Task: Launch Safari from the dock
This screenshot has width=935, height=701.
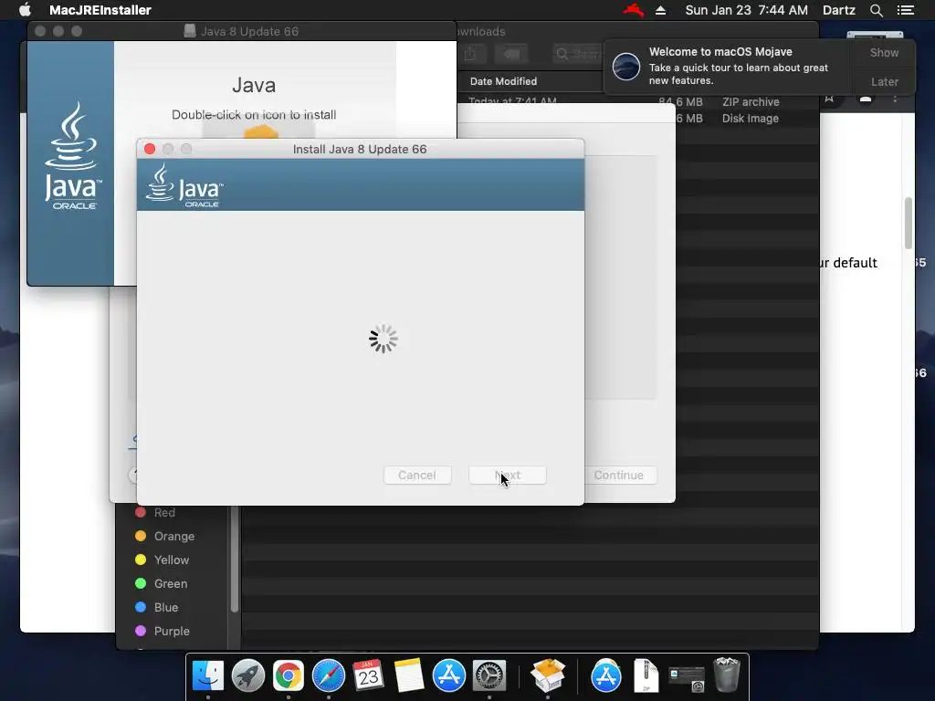Action: click(329, 675)
